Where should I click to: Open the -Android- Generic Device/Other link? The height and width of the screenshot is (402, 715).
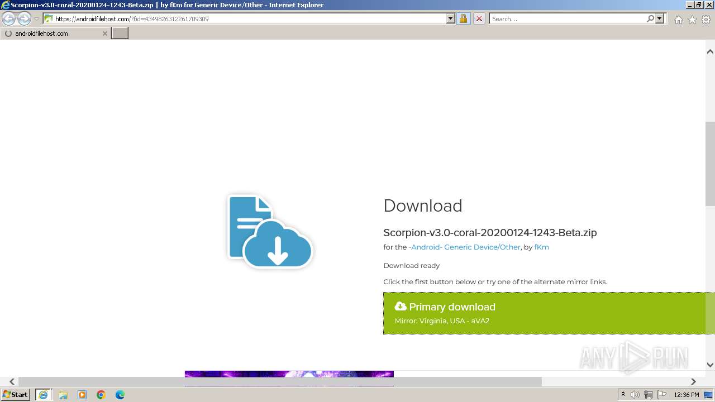click(x=464, y=247)
